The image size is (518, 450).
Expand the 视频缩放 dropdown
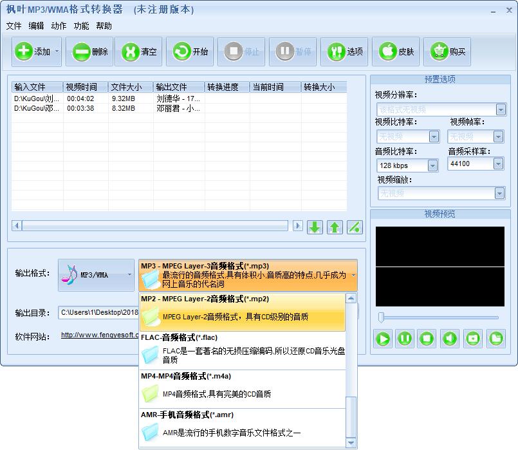(x=499, y=193)
